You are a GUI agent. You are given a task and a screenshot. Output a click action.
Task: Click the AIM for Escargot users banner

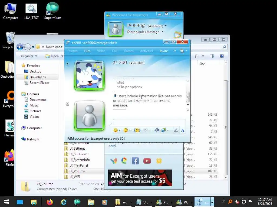pyautogui.click(x=140, y=178)
